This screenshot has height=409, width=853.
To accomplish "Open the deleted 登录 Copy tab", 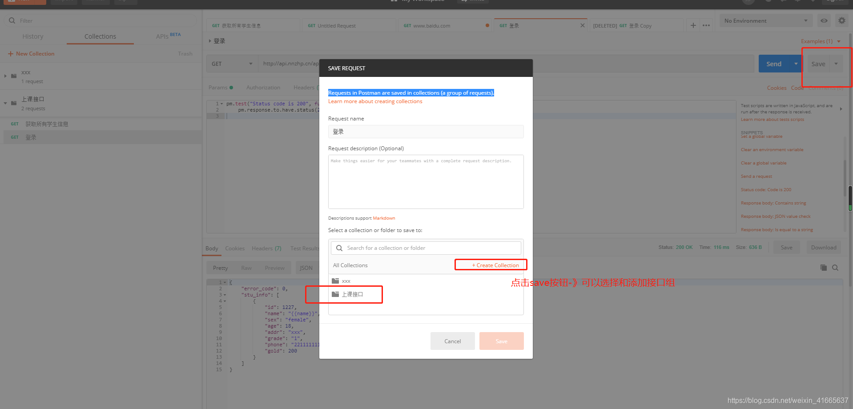I will (636, 26).
